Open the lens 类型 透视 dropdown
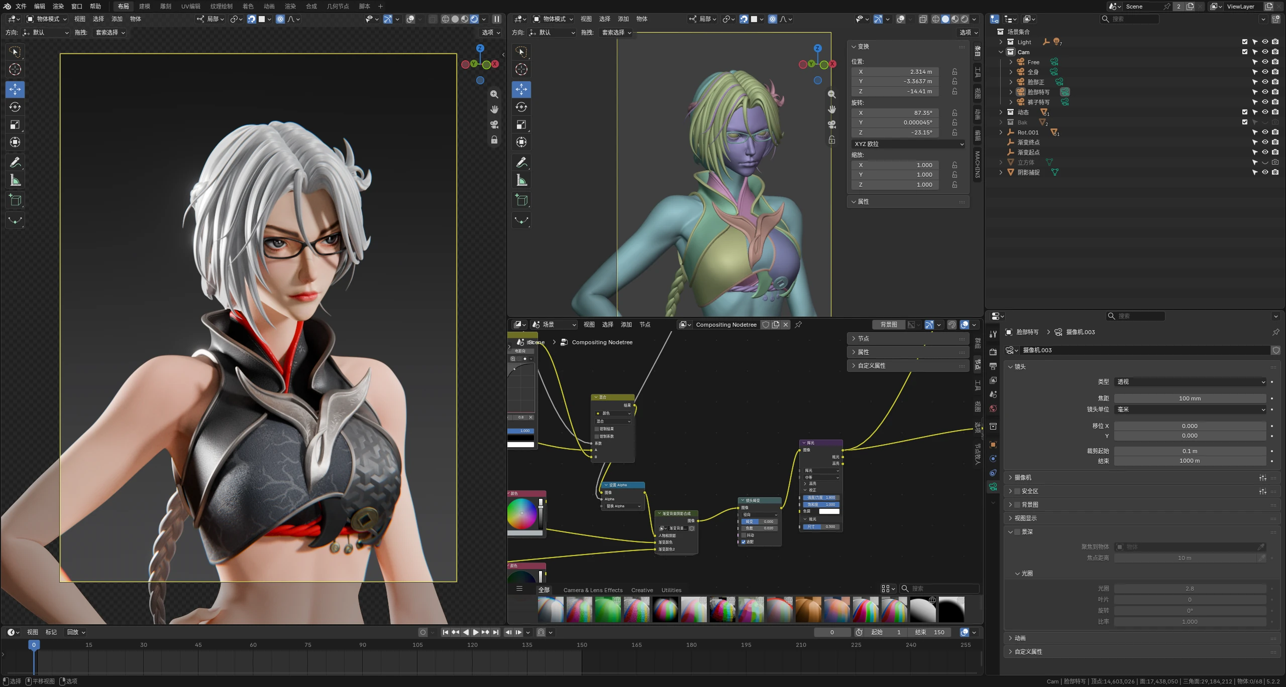Viewport: 1286px width, 687px height. (1190, 382)
